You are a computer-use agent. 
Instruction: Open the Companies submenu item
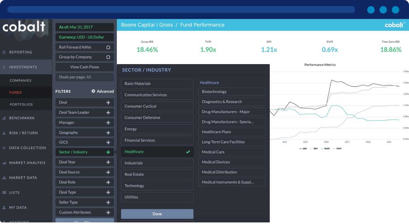coord(26,80)
